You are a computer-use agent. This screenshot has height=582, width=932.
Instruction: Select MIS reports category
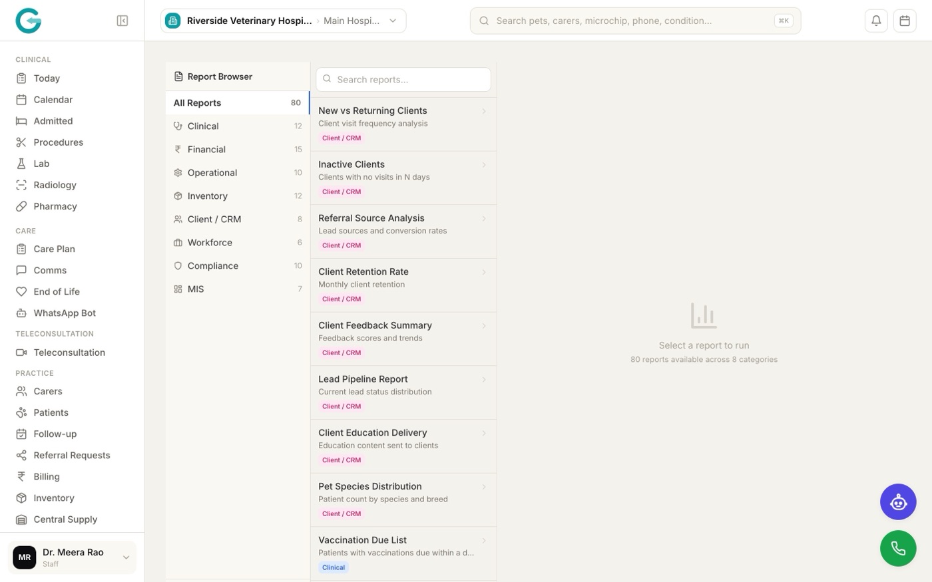pyautogui.click(x=238, y=289)
